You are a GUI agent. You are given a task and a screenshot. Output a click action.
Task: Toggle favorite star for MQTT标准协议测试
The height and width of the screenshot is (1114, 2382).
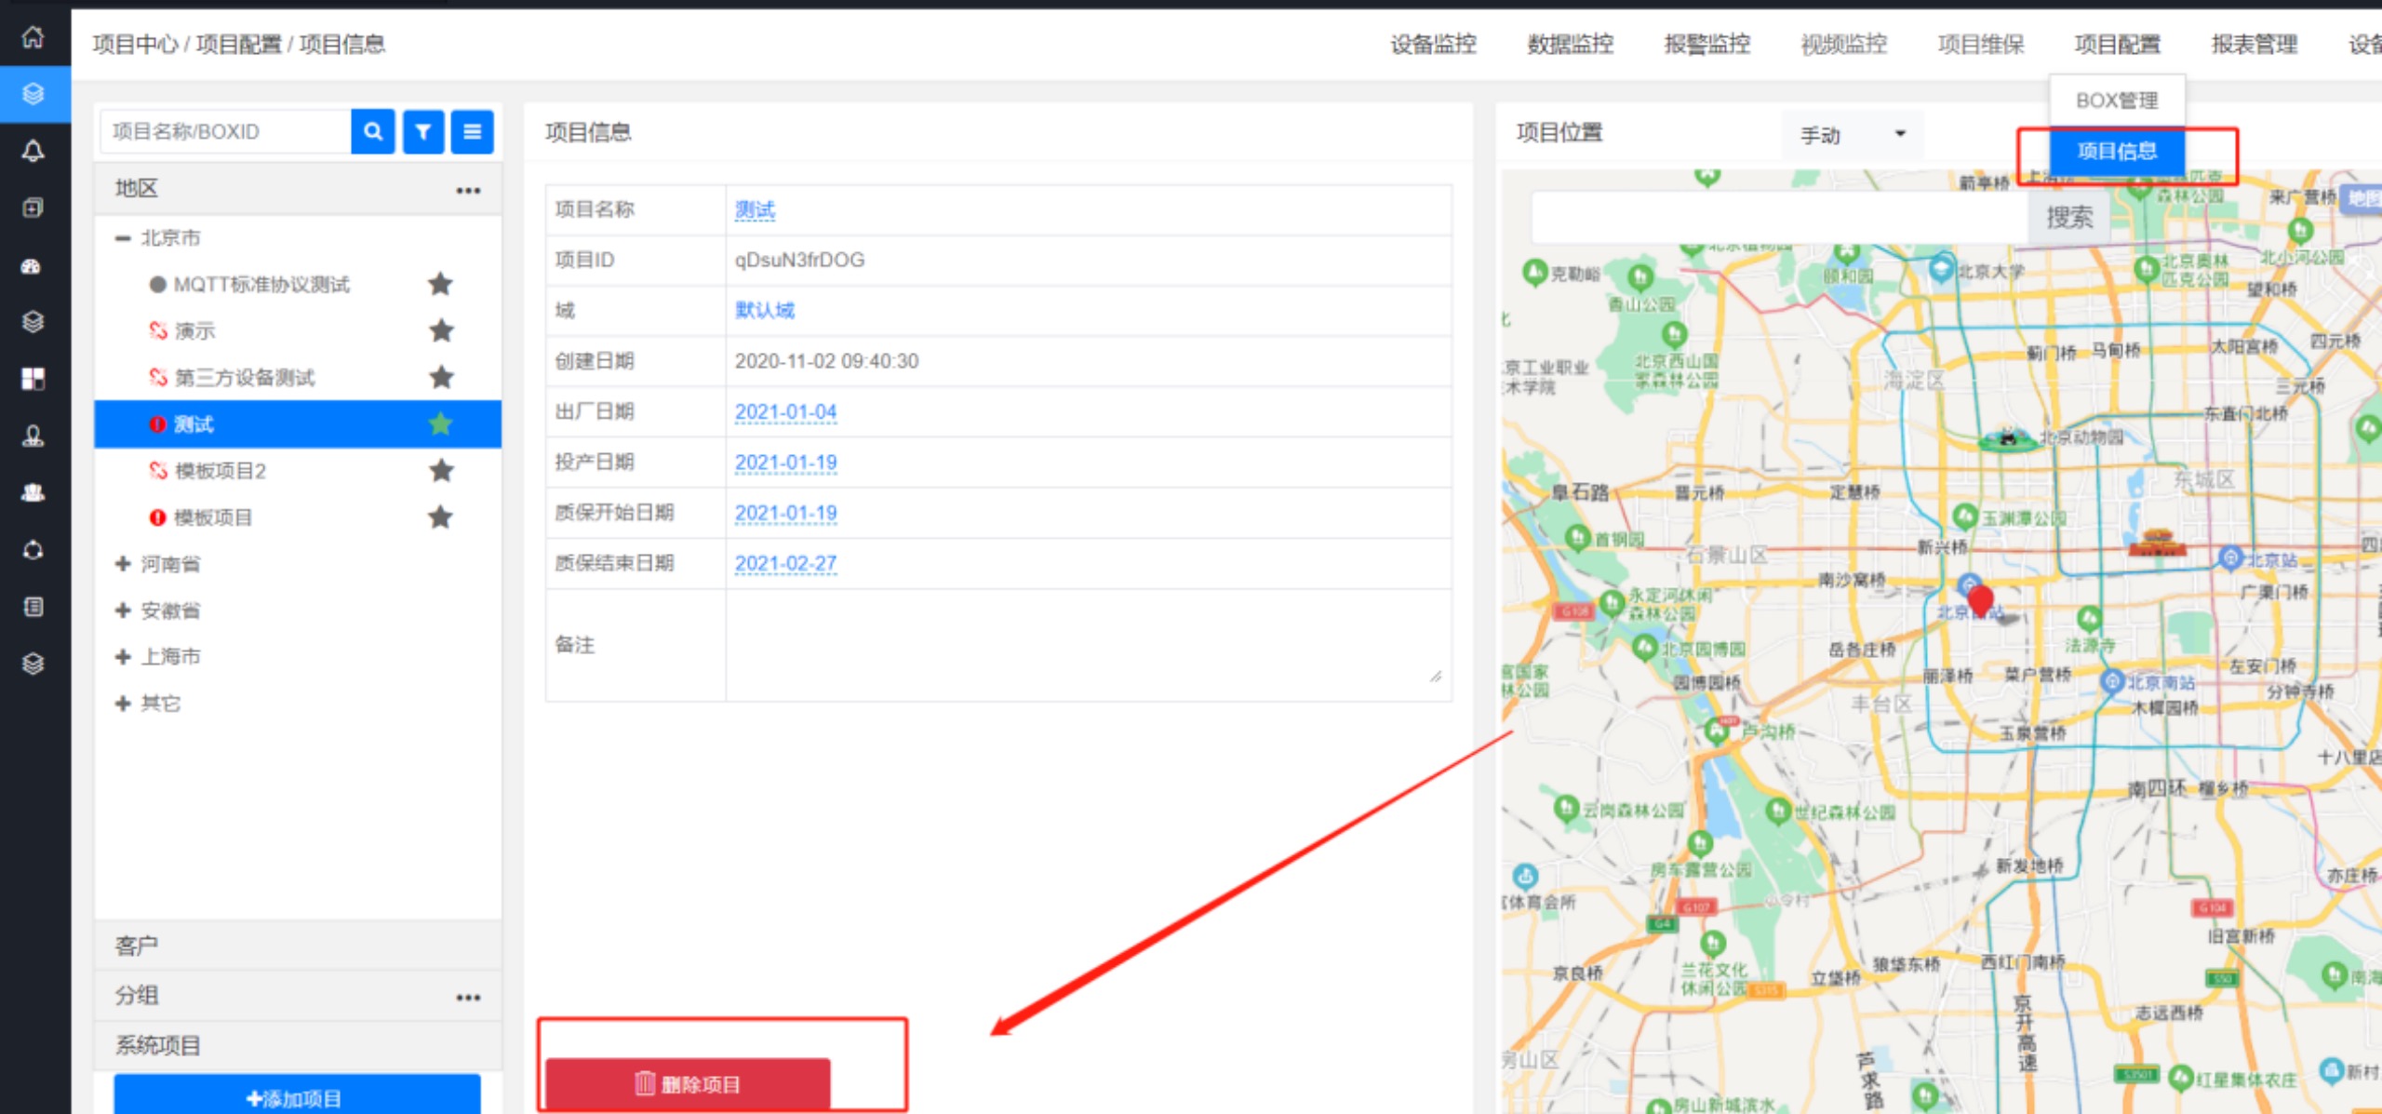tap(440, 284)
